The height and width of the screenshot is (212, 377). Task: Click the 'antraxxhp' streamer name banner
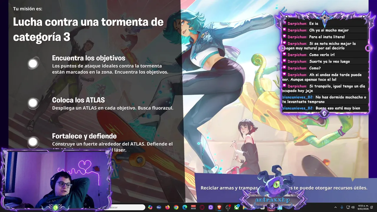pos(272,200)
